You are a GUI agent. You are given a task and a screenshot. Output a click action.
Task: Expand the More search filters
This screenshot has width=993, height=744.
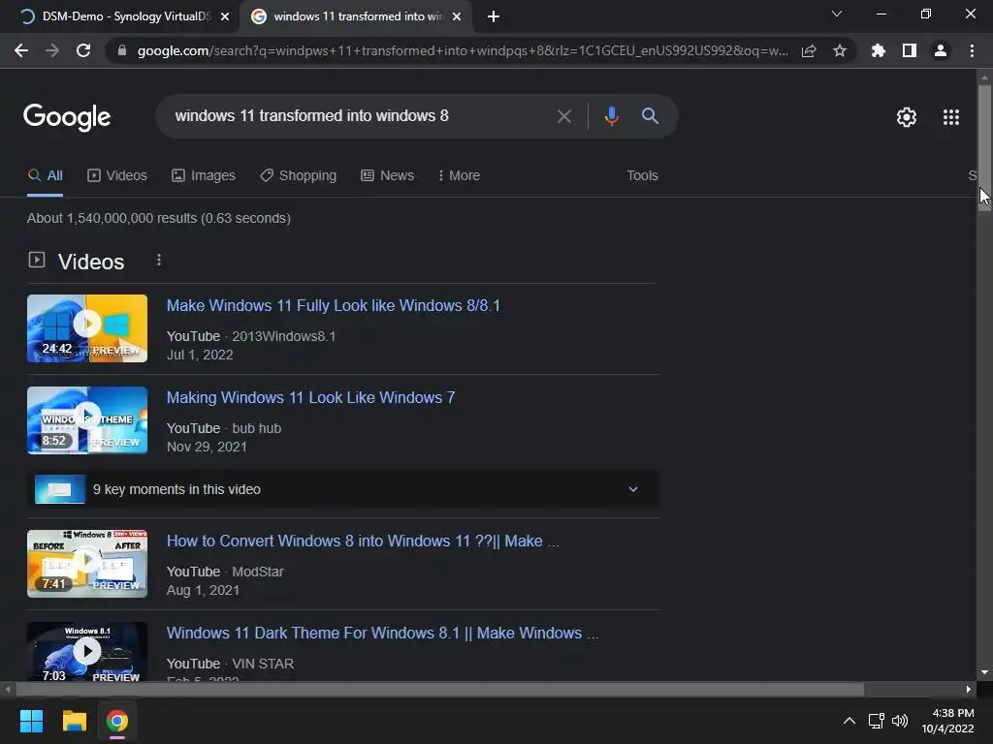click(459, 175)
